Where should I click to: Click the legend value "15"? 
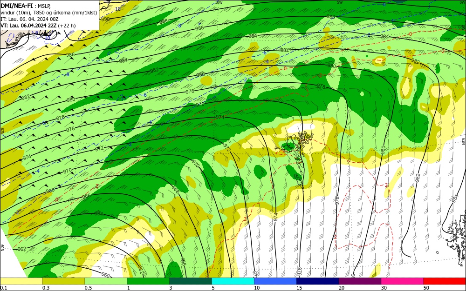click(x=299, y=288)
